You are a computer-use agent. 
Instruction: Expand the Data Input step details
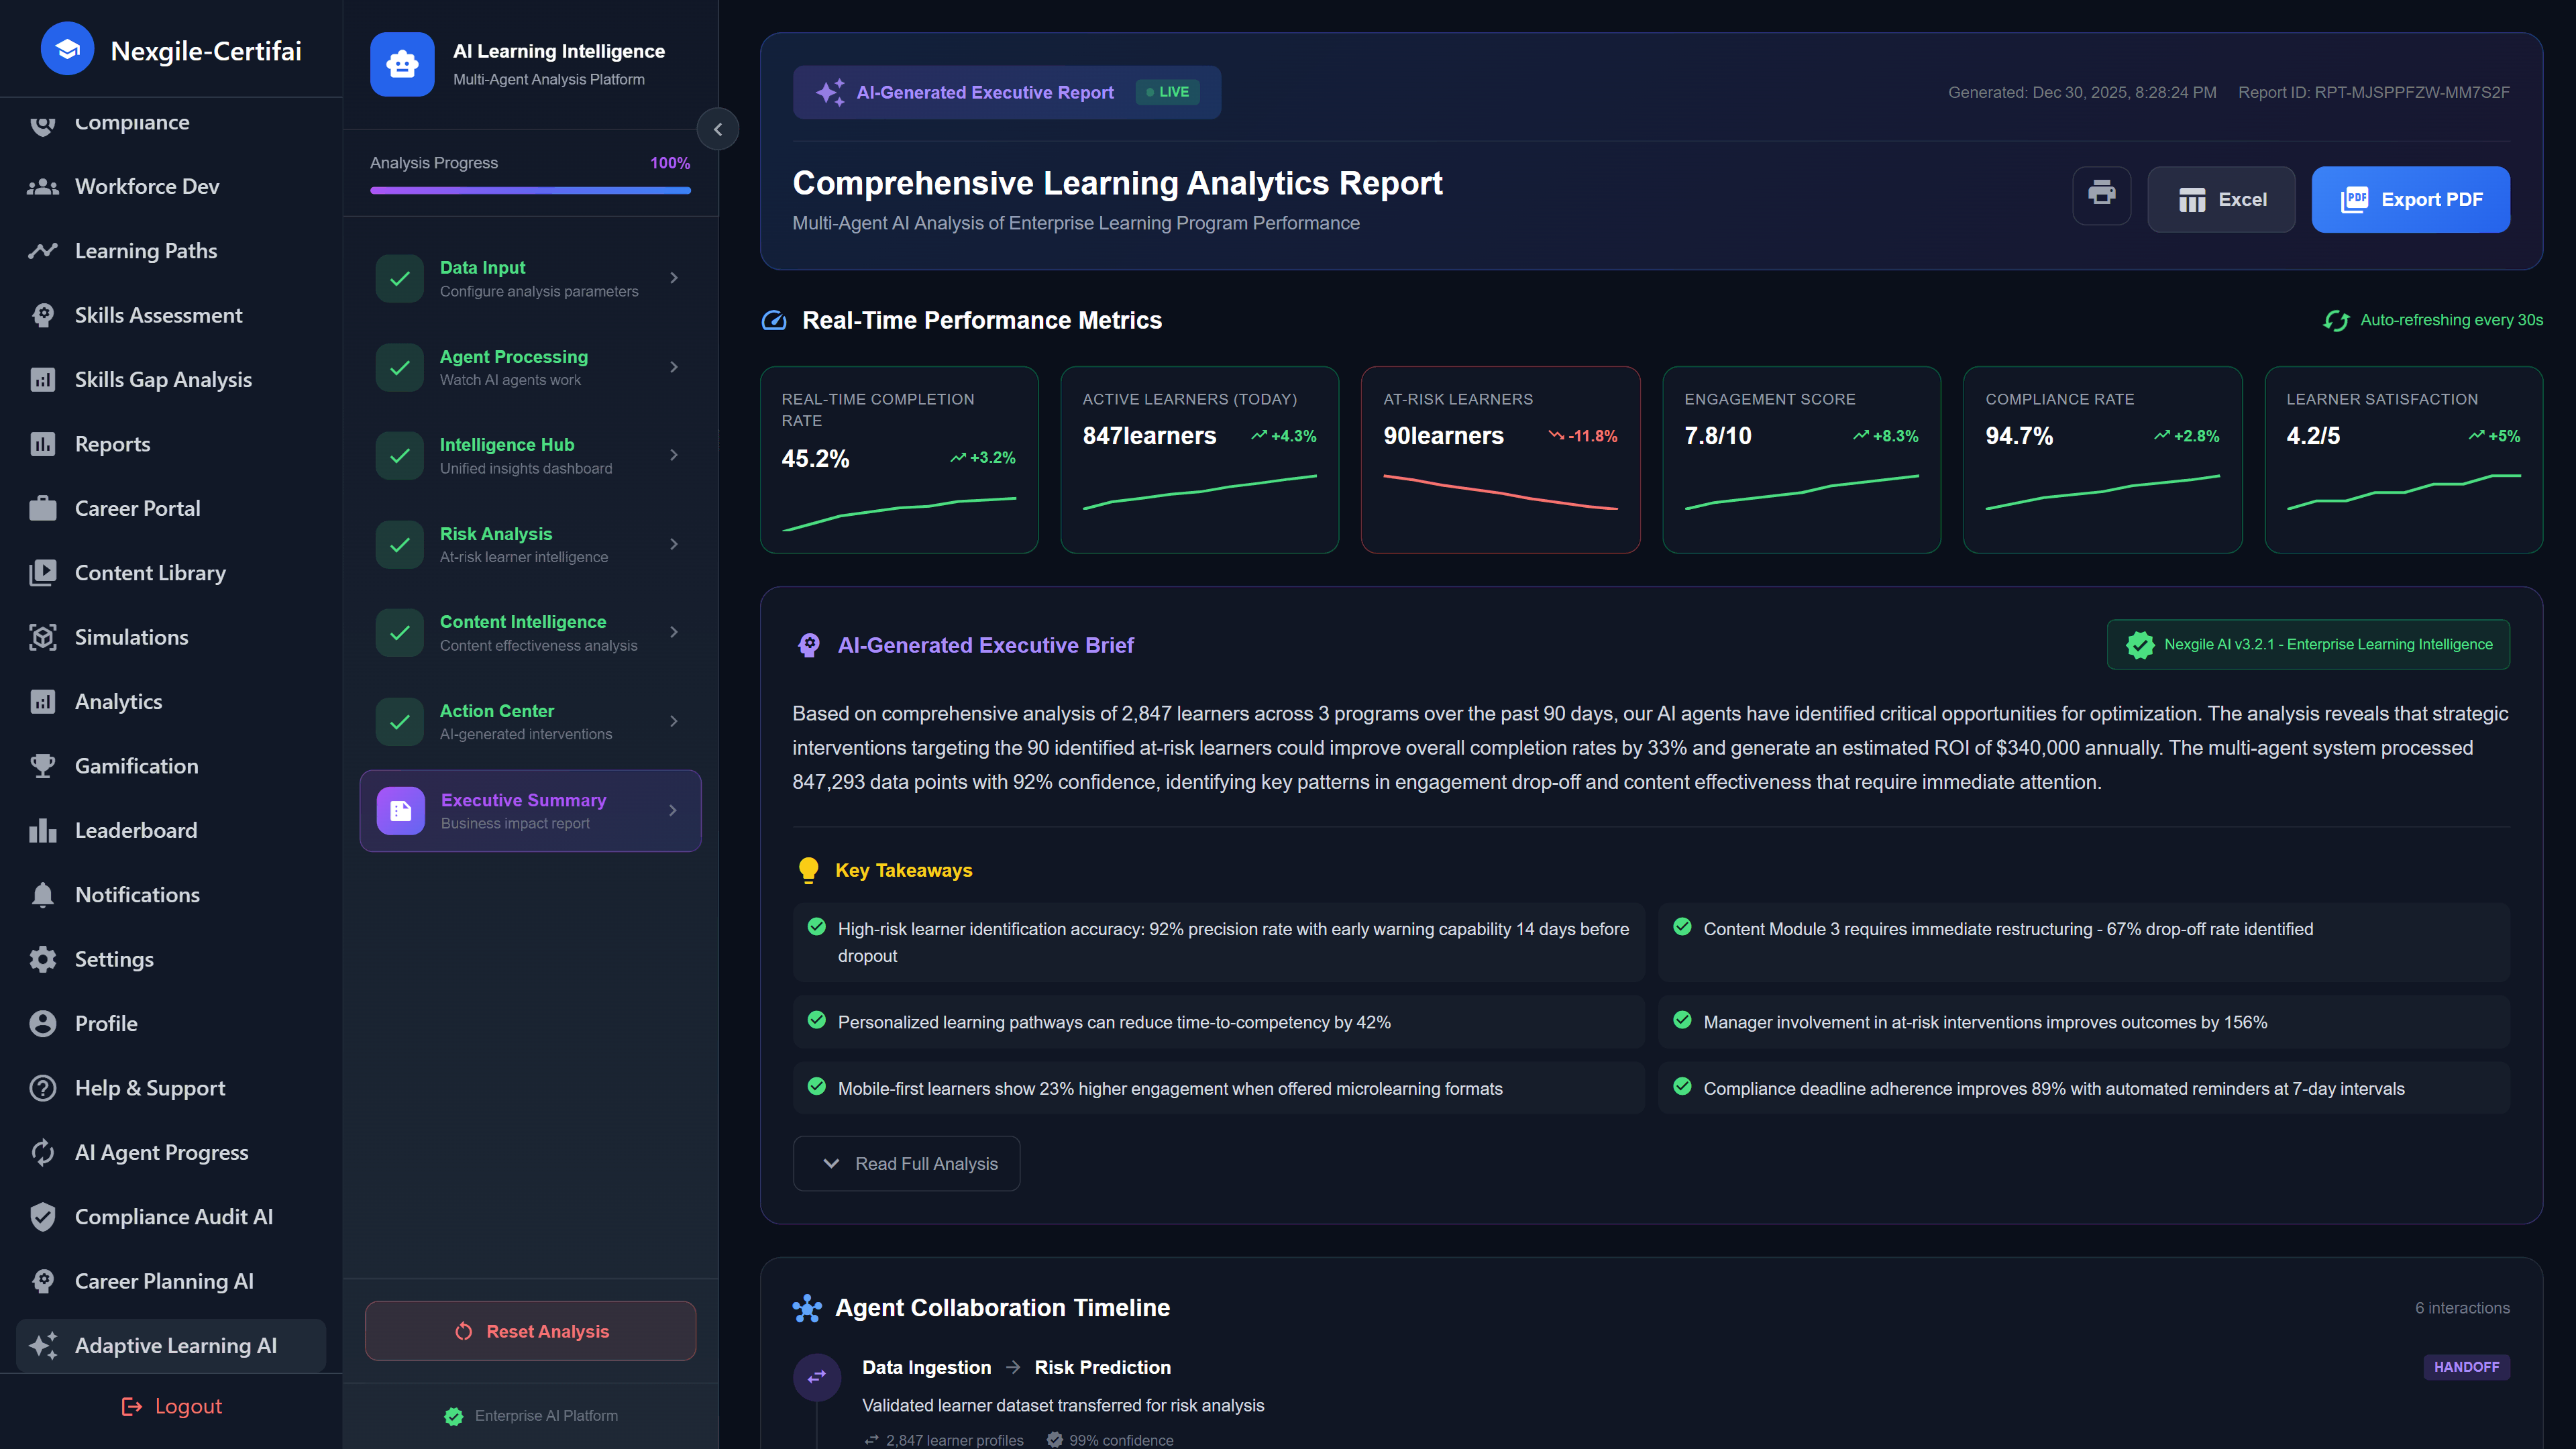[530, 278]
